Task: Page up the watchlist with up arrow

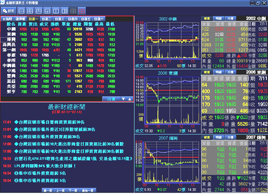Action: pyautogui.click(x=130, y=99)
